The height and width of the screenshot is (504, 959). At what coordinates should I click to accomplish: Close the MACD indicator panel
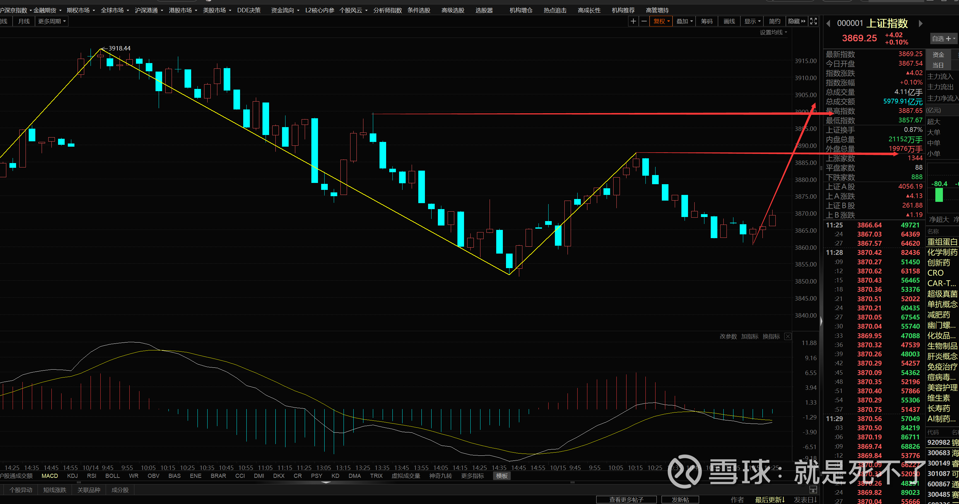[x=788, y=337]
